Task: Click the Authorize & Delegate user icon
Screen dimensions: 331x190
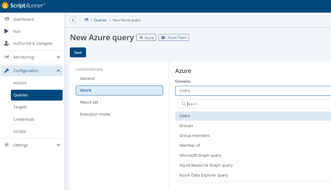Action: coord(7,44)
